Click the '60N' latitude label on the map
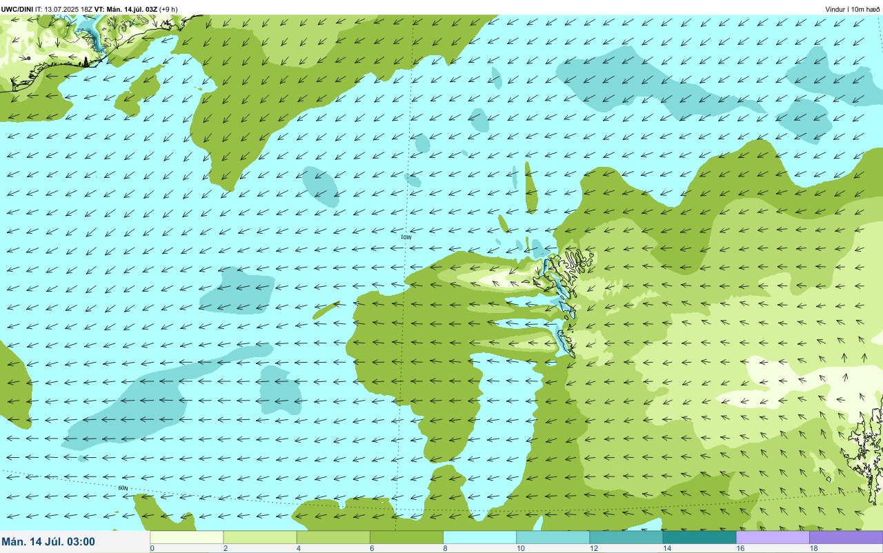The image size is (883, 553). [x=123, y=488]
